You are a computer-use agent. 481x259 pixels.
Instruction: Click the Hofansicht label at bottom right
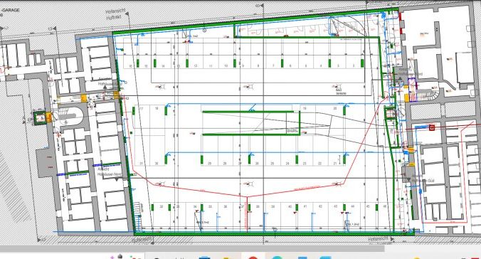point(379,239)
